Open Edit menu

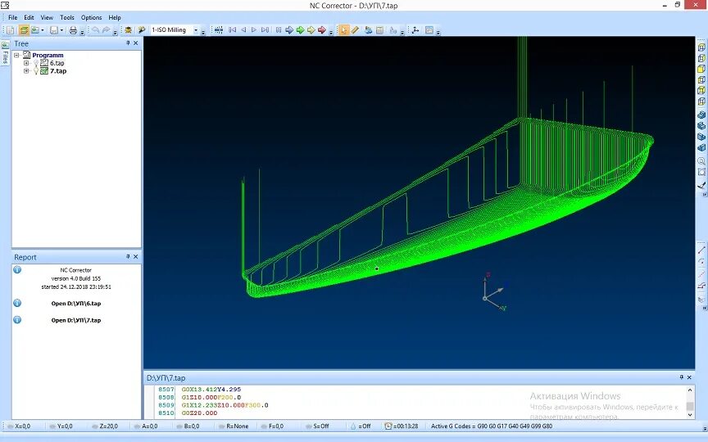29,17
